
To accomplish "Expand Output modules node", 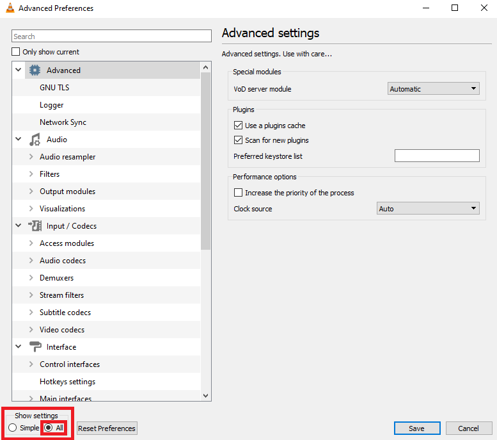I will pyautogui.click(x=31, y=191).
